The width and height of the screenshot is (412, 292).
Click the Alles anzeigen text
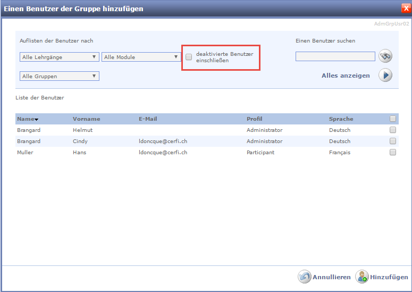click(346, 76)
